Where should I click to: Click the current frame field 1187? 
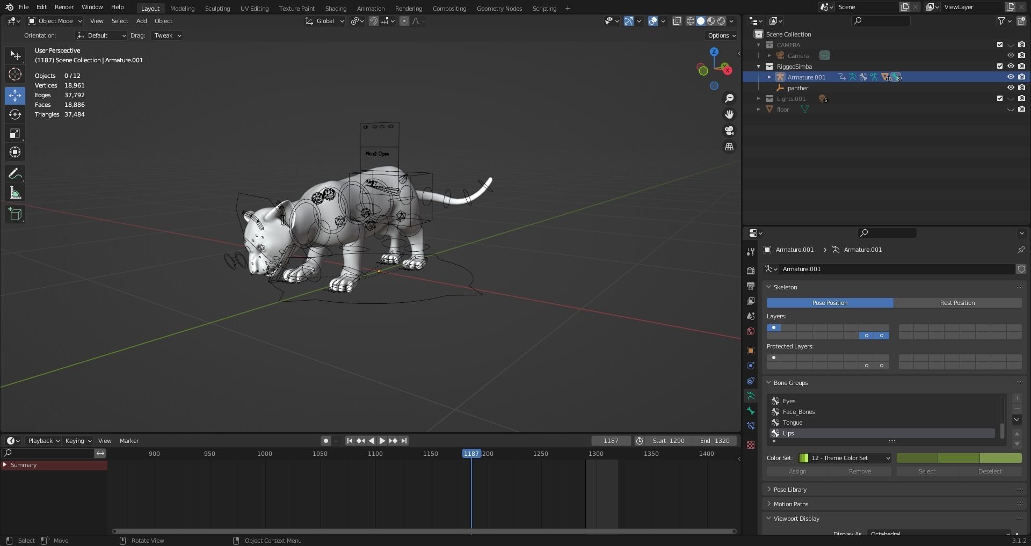point(611,441)
